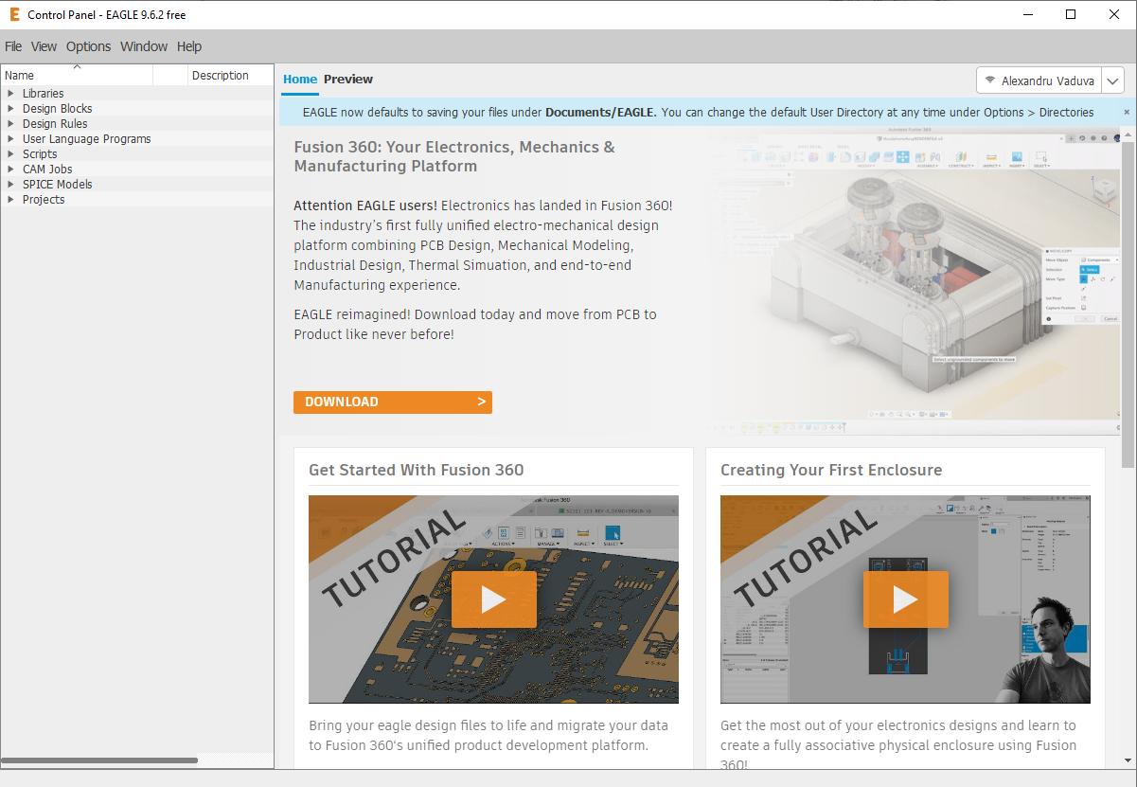Expand the Projects tree node

pos(10,200)
